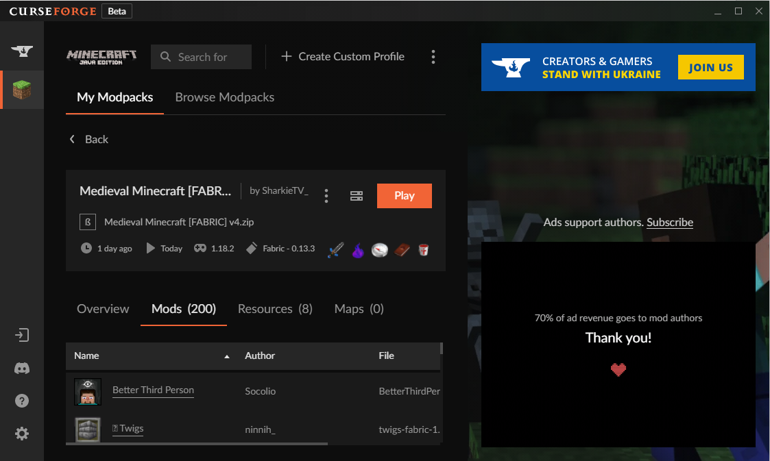The width and height of the screenshot is (770, 461).
Task: Click the Fabric loader icon
Action: (252, 248)
